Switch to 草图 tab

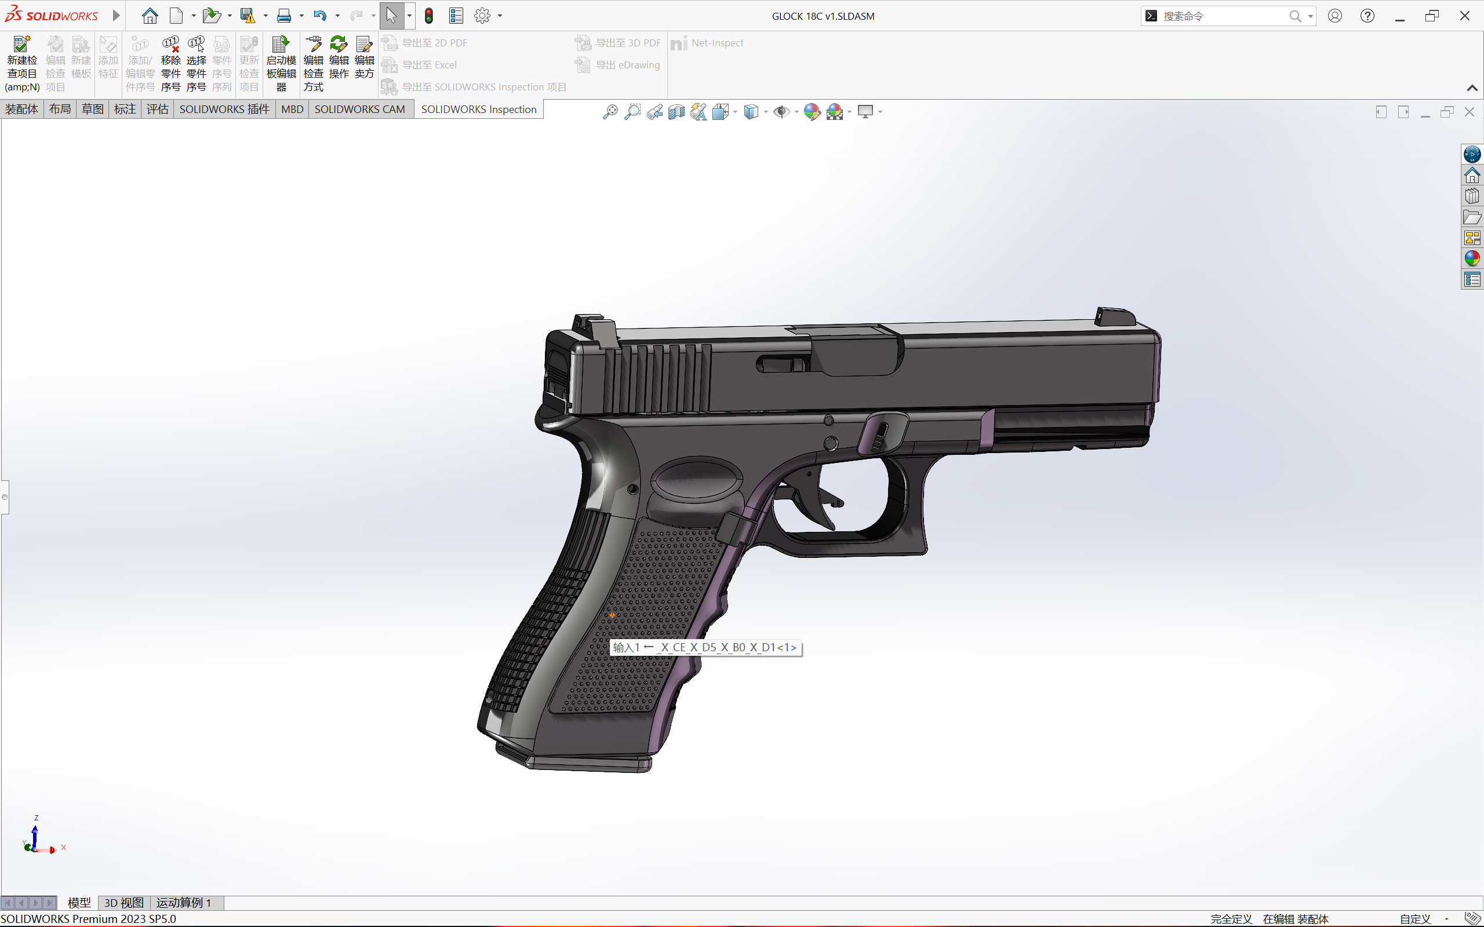93,109
